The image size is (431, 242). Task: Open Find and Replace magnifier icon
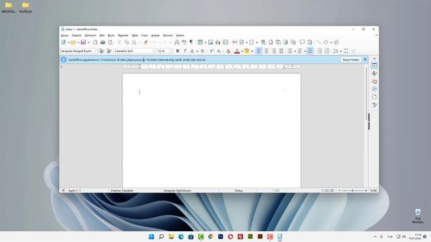tap(176, 42)
